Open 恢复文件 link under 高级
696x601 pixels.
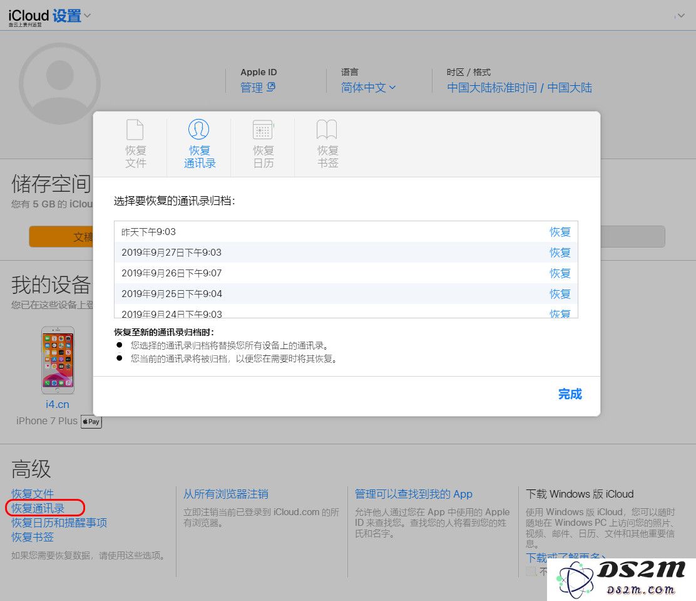tap(33, 494)
